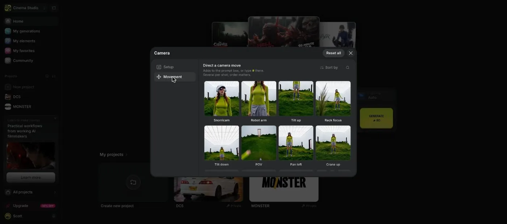507x224 pixels.
Task: Expand All projects chevron
Action: pyautogui.click(x=55, y=192)
